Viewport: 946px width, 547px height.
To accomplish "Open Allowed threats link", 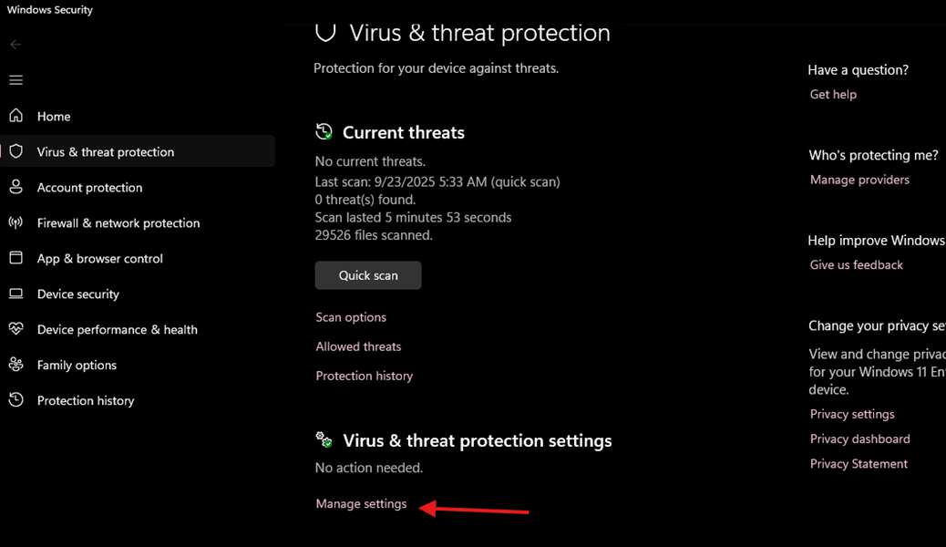I will click(x=358, y=346).
